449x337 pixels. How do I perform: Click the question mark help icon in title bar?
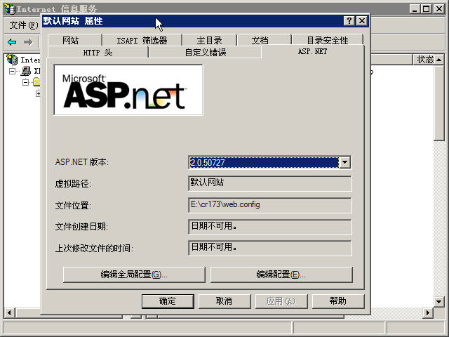click(x=349, y=21)
